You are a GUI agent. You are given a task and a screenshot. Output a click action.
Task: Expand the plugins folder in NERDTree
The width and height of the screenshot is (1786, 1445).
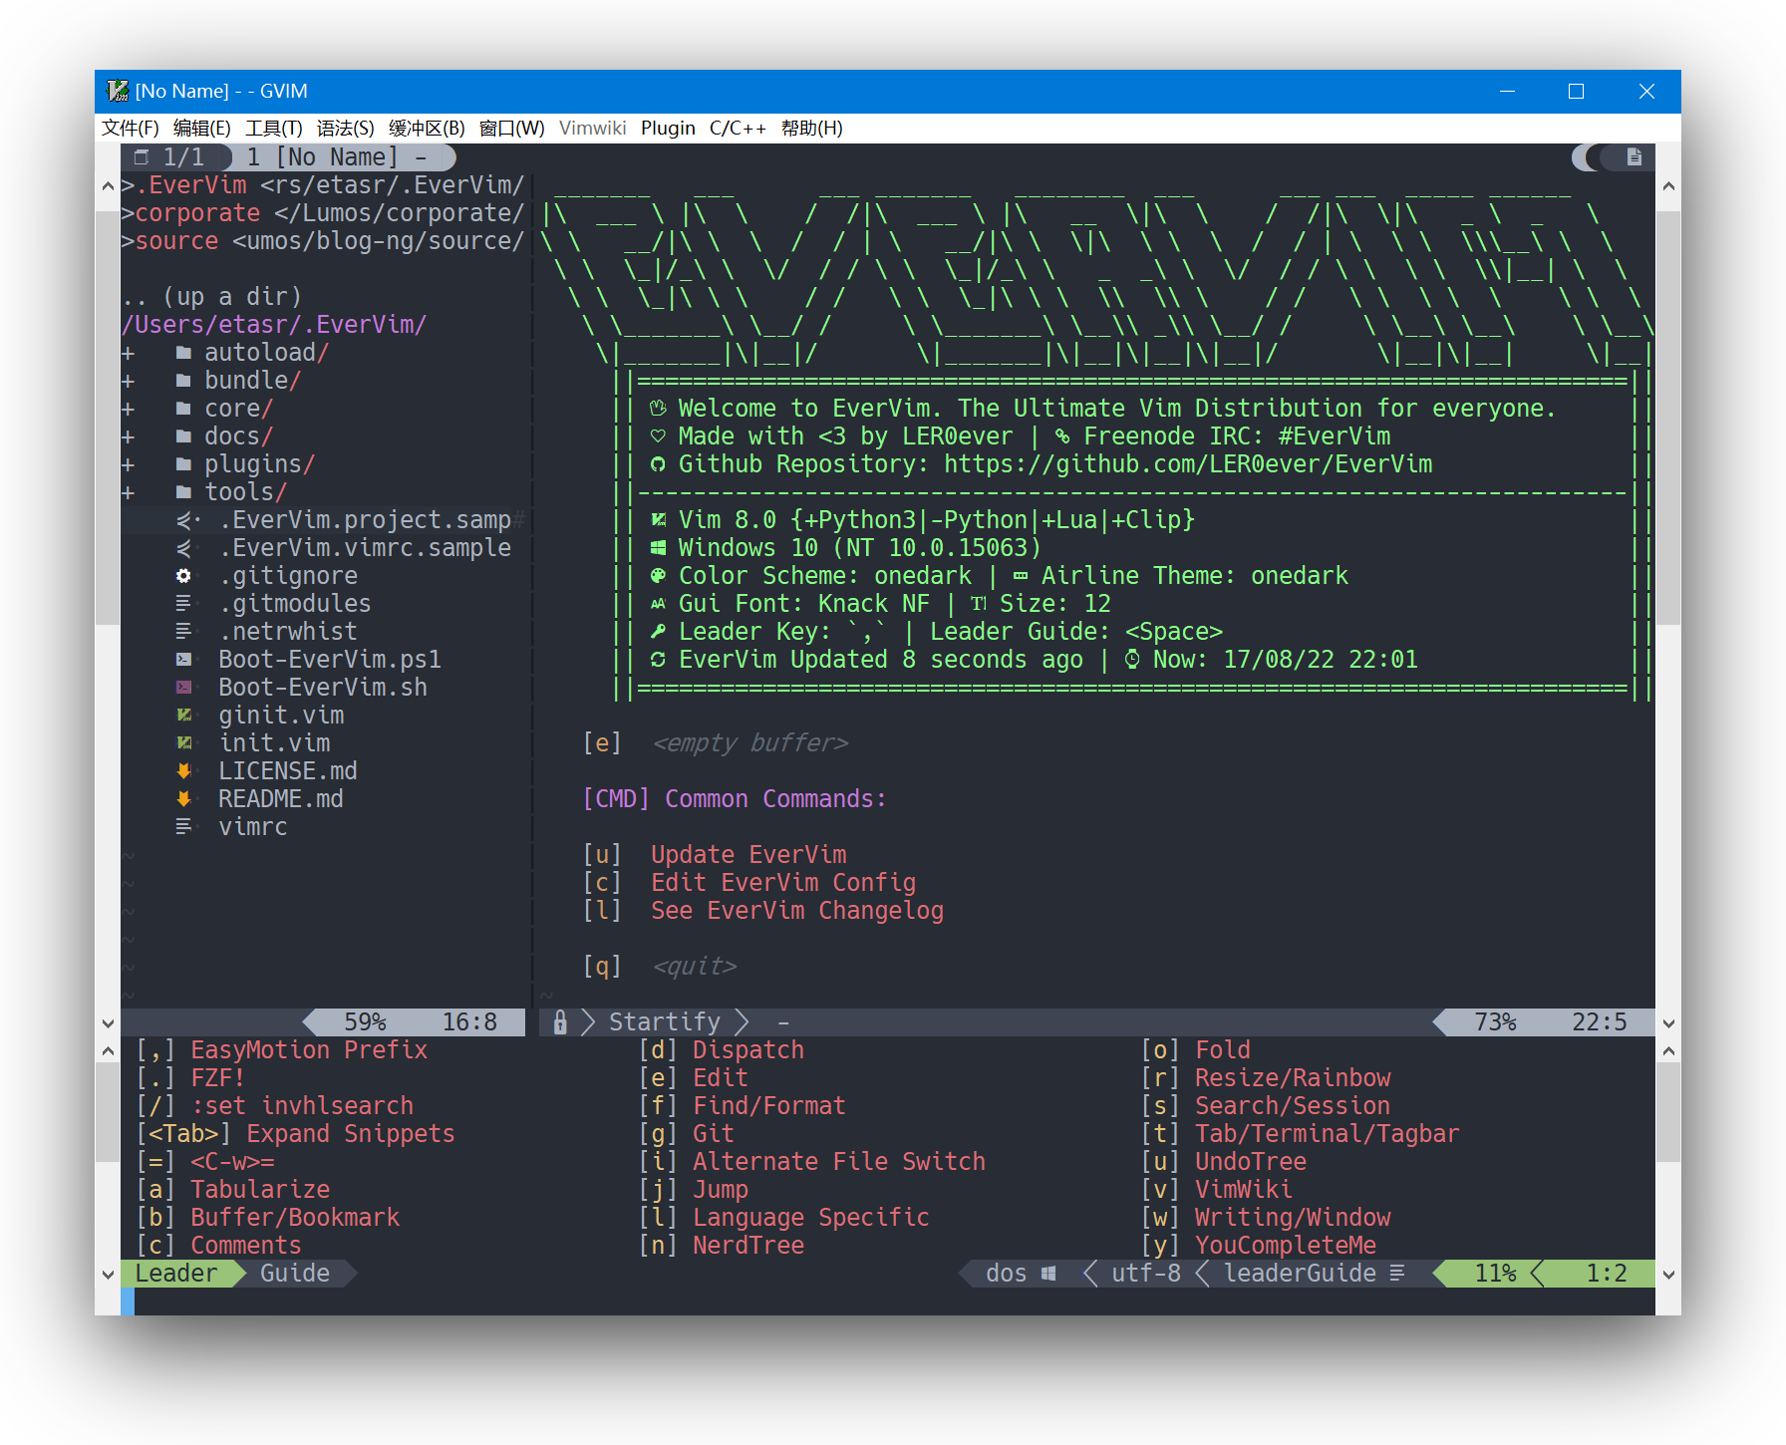pos(128,464)
